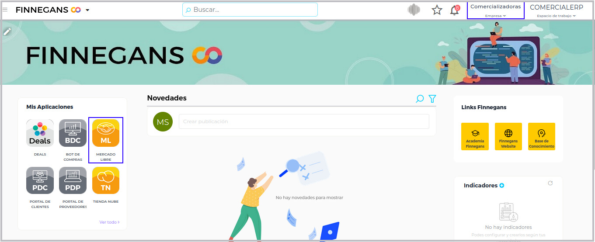Click the Ver todo link

109,222
